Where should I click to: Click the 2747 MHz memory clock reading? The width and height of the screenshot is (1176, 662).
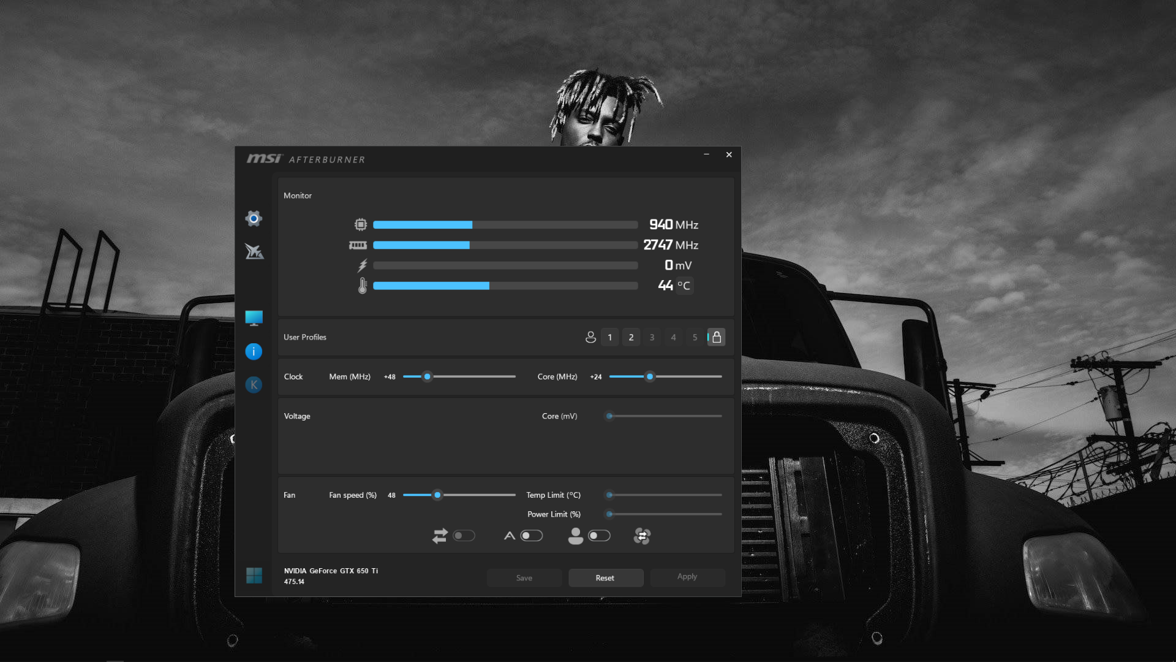pos(671,245)
